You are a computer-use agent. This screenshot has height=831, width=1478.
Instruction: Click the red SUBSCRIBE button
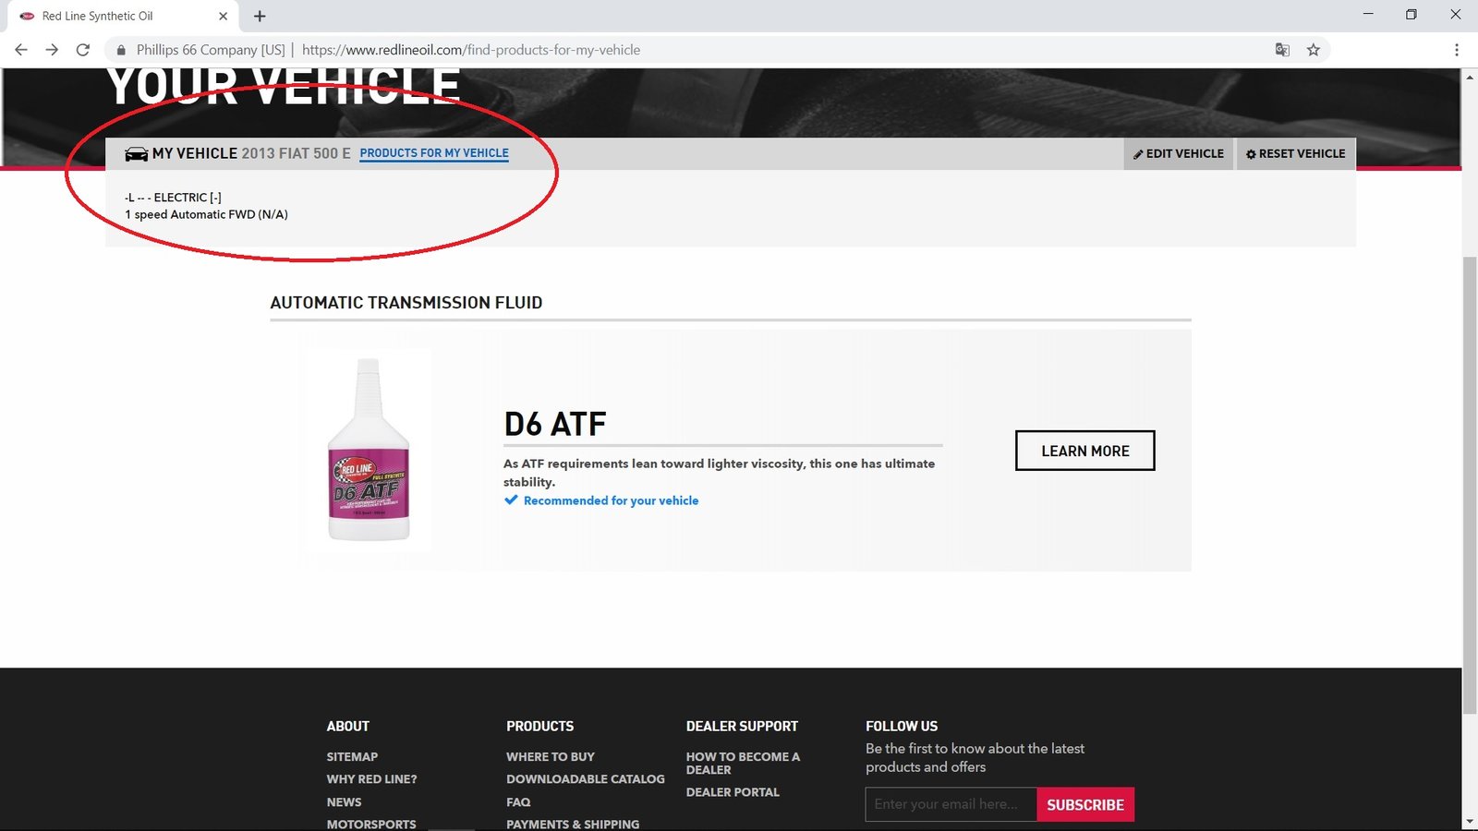pyautogui.click(x=1085, y=804)
